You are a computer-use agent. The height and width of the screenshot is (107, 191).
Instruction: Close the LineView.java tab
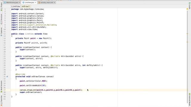click(x=36, y=2)
